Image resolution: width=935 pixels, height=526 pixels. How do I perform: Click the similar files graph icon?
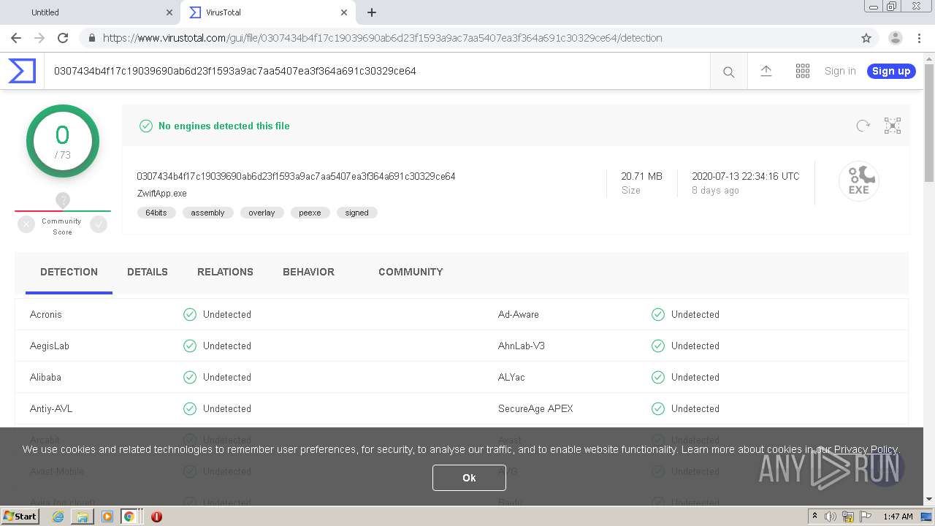point(893,126)
